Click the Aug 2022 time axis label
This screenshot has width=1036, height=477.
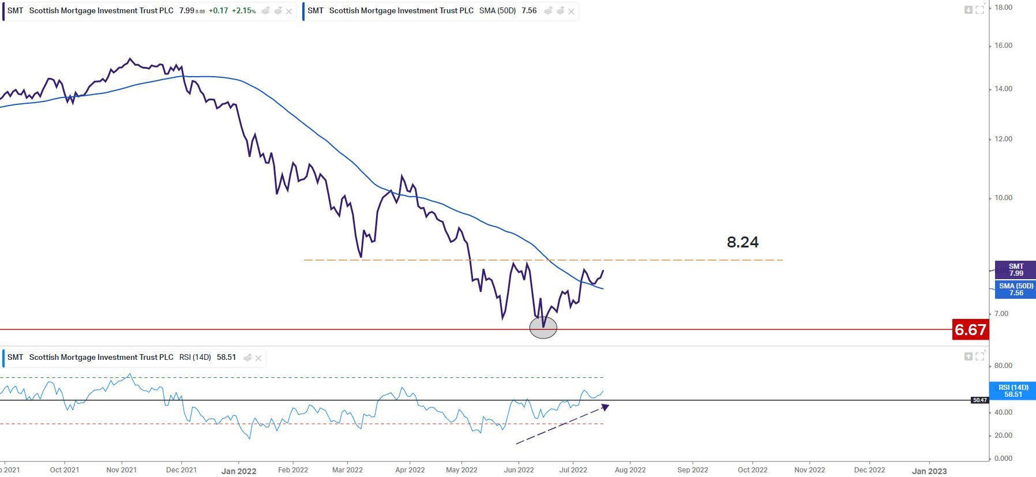pos(630,470)
